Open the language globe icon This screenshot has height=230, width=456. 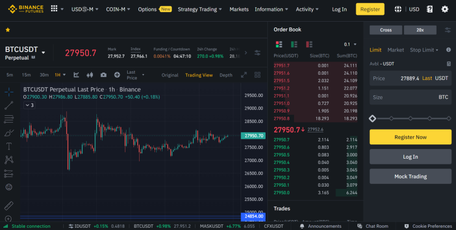(x=397, y=9)
